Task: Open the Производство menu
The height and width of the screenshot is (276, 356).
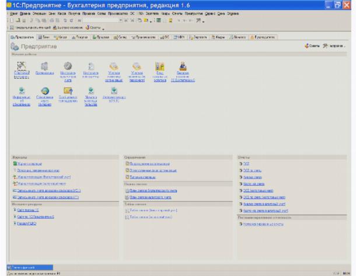Action: click(118, 13)
